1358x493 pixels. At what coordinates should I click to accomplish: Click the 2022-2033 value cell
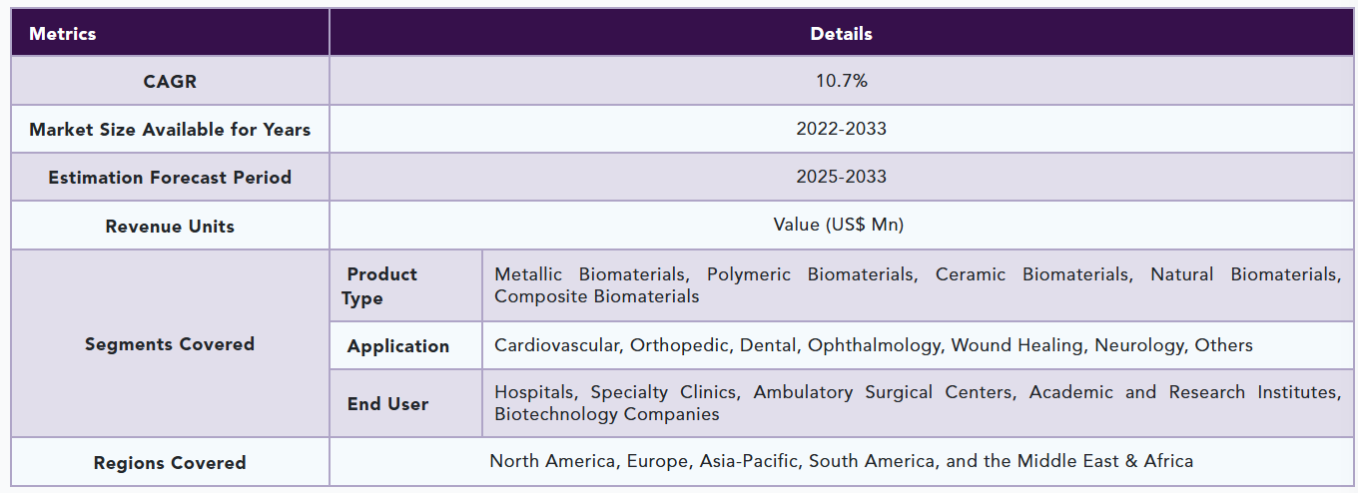(x=841, y=129)
